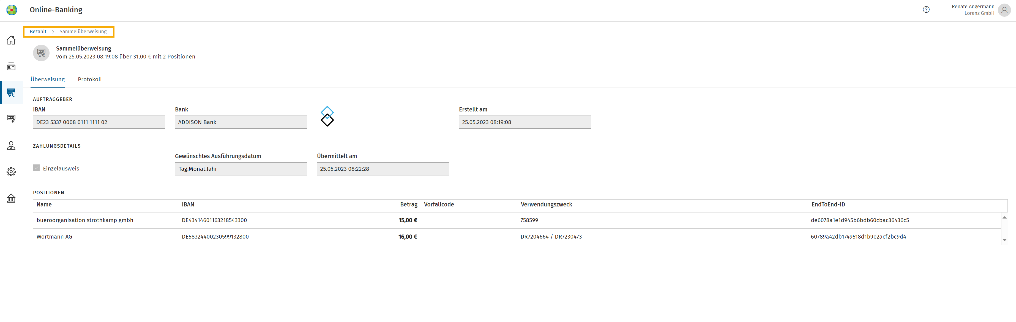Click Verwendungszweck DR7204664 / DR7230473
This screenshot has height=322, width=1016.
pos(551,237)
